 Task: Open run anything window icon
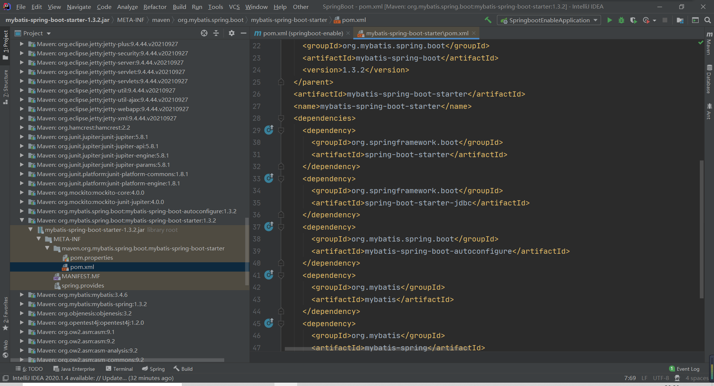tap(695, 20)
